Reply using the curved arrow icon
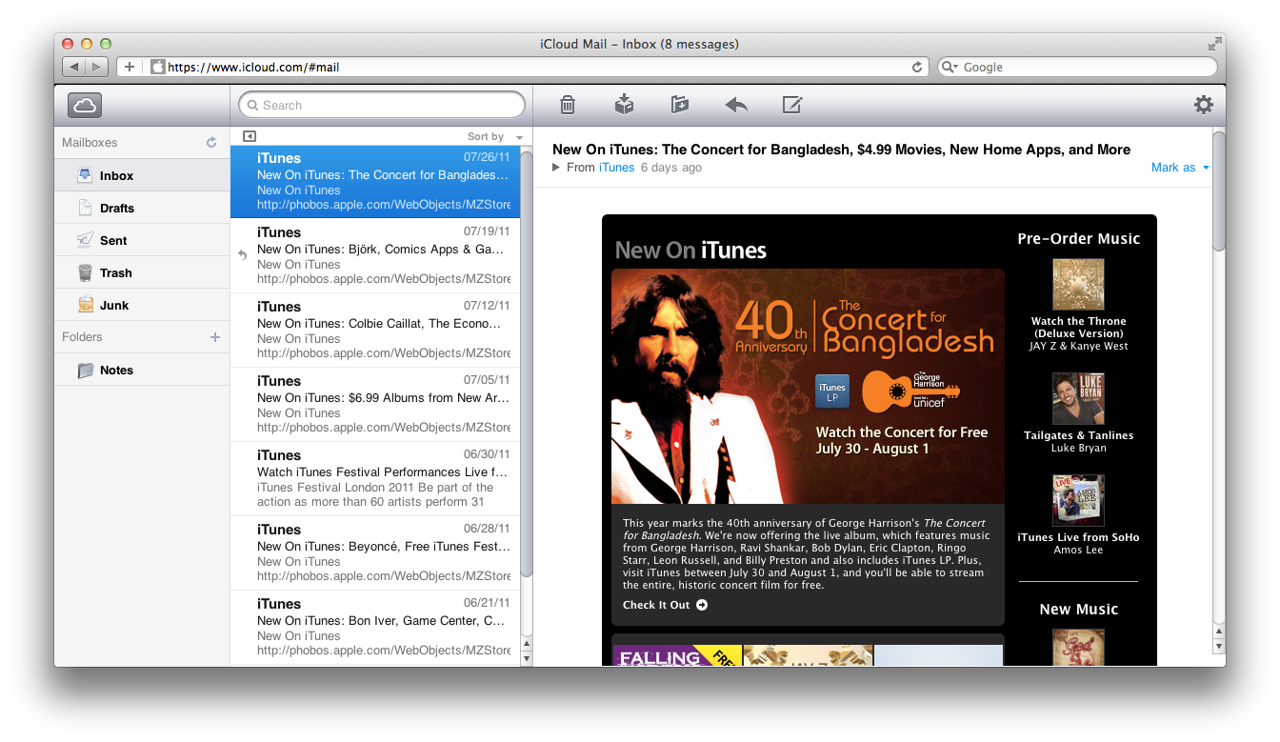The width and height of the screenshot is (1280, 742). coord(736,105)
